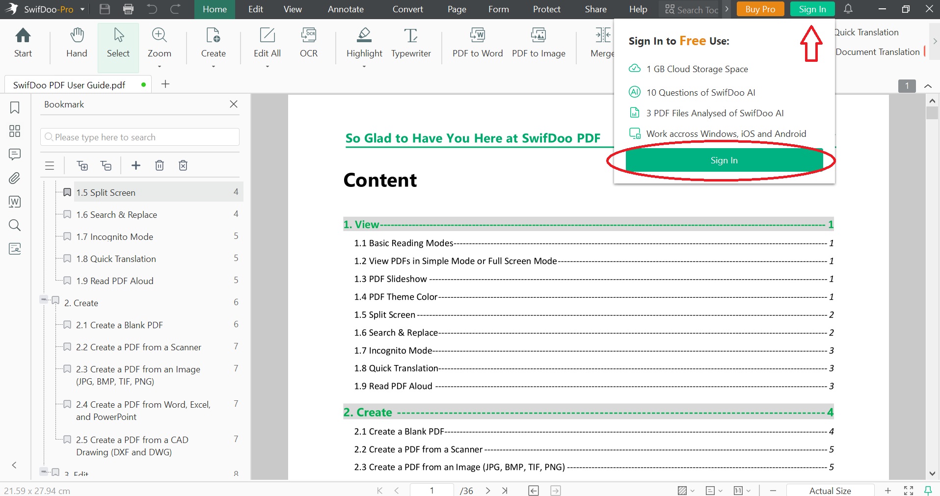Toggle the pin toolbar icon
This screenshot has width=940, height=496.
click(928, 490)
